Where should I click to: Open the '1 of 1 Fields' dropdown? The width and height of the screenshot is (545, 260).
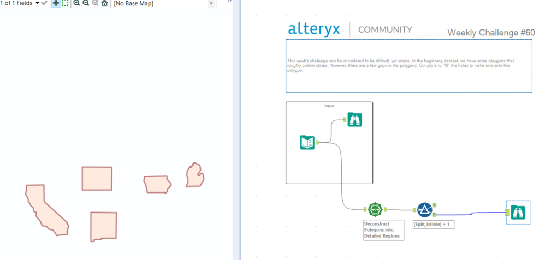pos(20,3)
